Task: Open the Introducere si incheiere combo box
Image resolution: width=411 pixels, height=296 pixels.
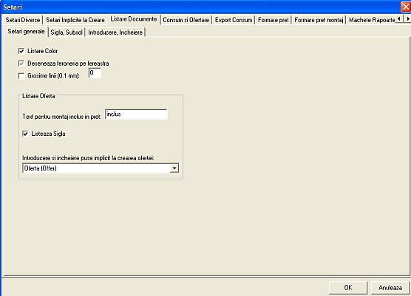Action: click(101, 168)
